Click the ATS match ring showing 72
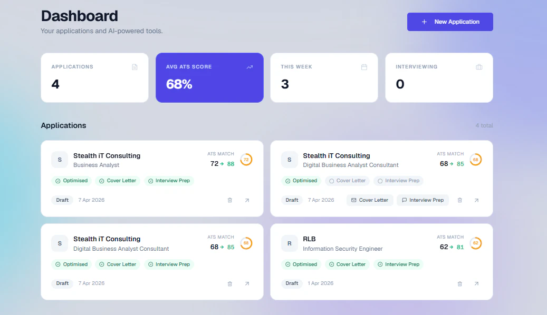The width and height of the screenshot is (547, 315). pyautogui.click(x=246, y=159)
